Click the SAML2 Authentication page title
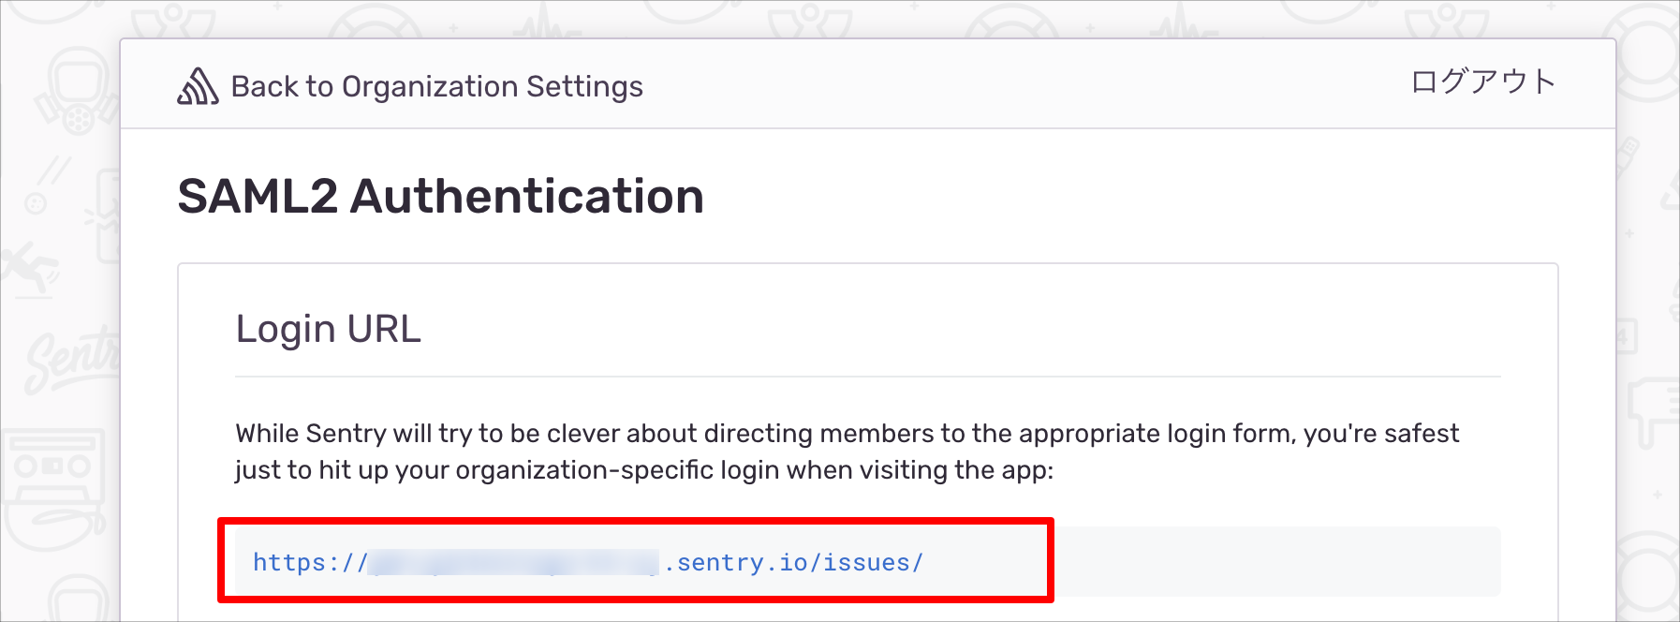This screenshot has height=622, width=1680. pyautogui.click(x=440, y=196)
